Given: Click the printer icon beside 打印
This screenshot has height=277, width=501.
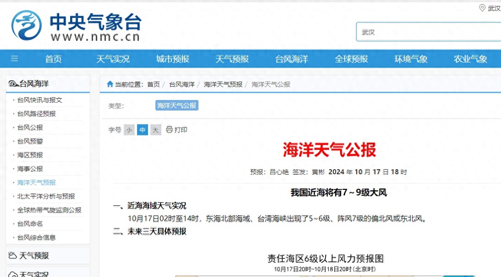Looking at the screenshot, I should (x=169, y=129).
